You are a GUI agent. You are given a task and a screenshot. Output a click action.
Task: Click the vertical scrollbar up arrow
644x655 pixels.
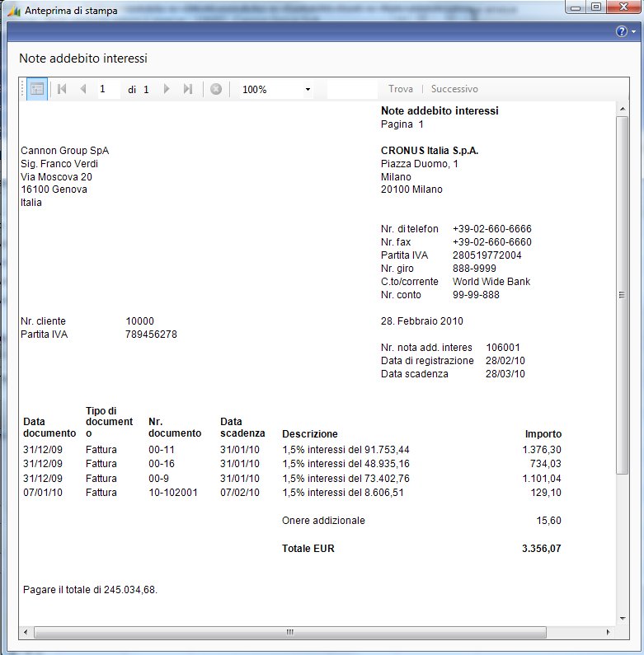(623, 109)
